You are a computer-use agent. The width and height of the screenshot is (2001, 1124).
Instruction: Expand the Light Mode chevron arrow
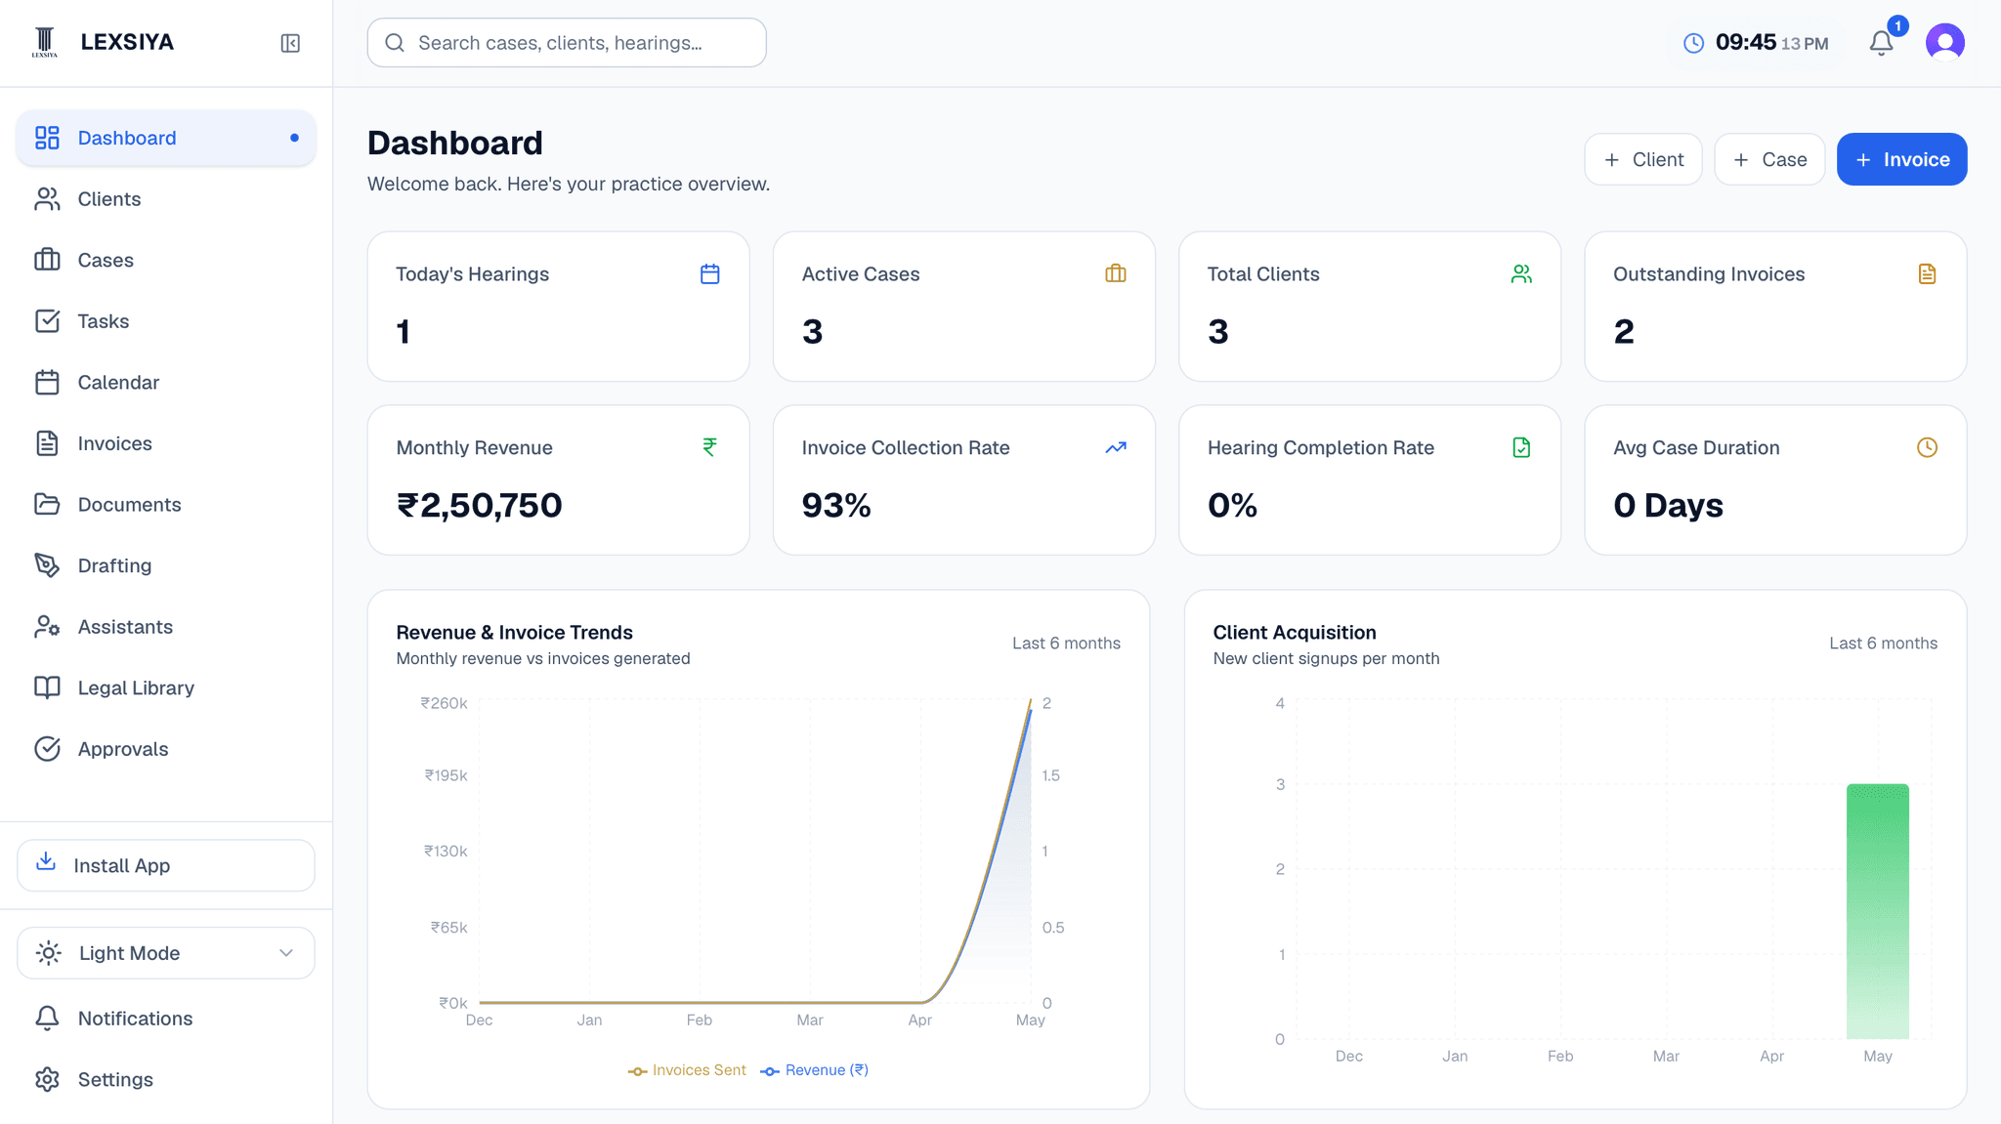[x=286, y=953]
